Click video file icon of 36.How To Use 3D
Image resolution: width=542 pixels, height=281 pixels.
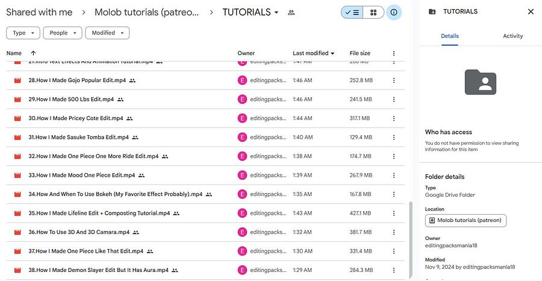coord(17,233)
